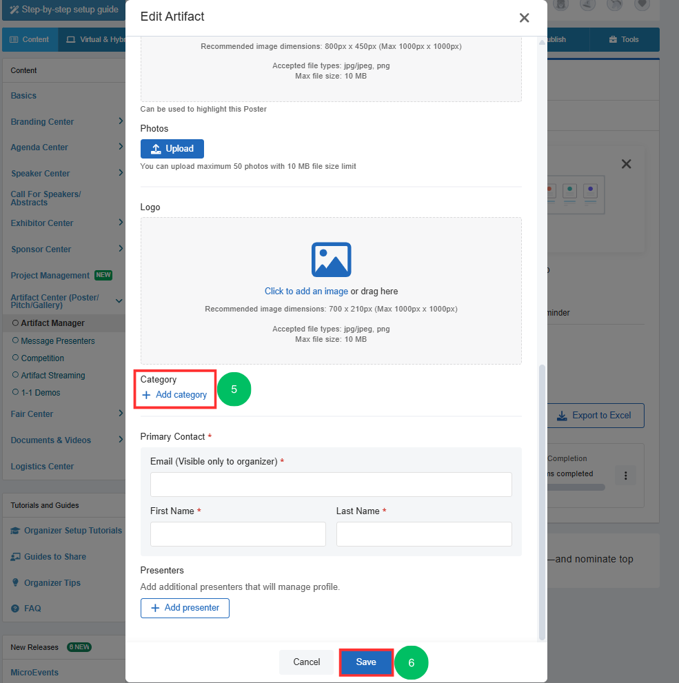
Task: Open Logistics Center in sidebar
Action: click(42, 467)
